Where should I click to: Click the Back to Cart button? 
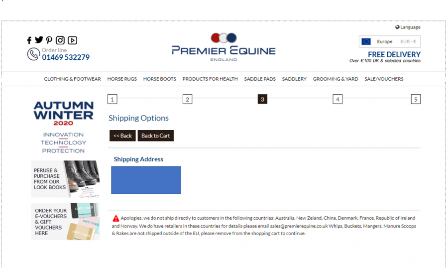(x=156, y=135)
